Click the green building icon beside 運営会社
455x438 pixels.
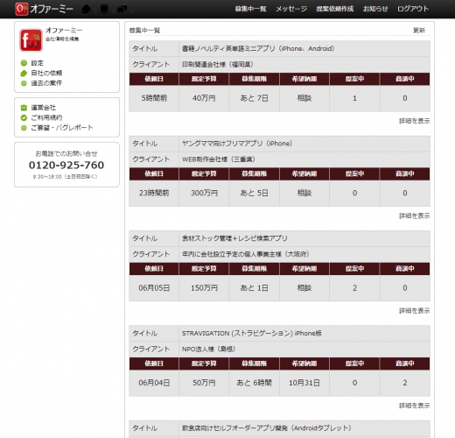tap(24, 108)
